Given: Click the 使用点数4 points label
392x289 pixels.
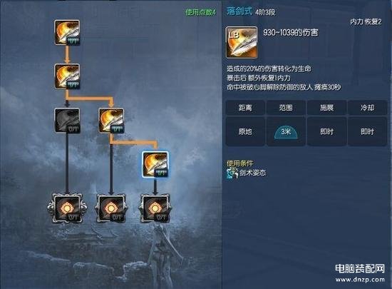Looking at the screenshot, I should (x=201, y=12).
